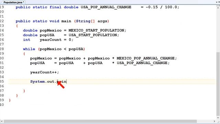Image resolution: width=220 pixels, height=124 pixels.
Task: Click line number 28 in the gutter
Action: (2, 49)
